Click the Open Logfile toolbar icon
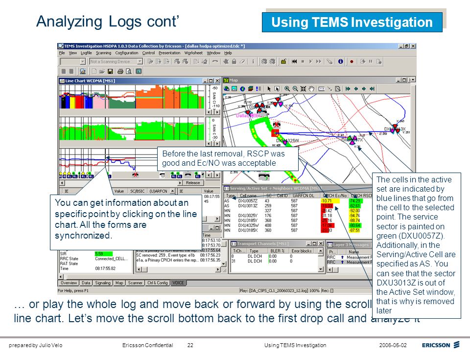This screenshot has width=470, height=352. 283,62
